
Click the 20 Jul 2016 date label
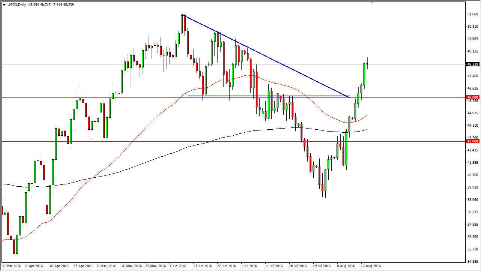pyautogui.click(x=298, y=267)
